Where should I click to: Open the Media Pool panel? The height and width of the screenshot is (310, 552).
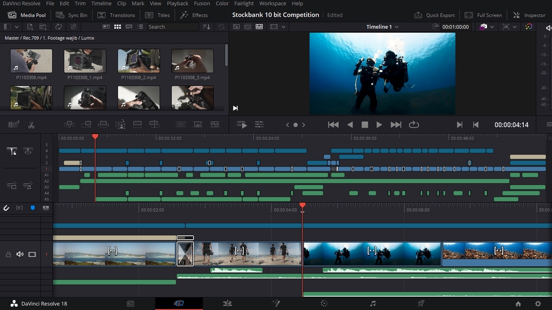click(27, 15)
